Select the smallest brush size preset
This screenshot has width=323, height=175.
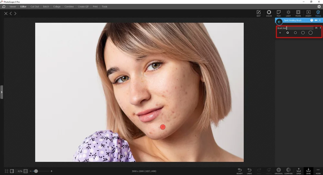pos(280,33)
